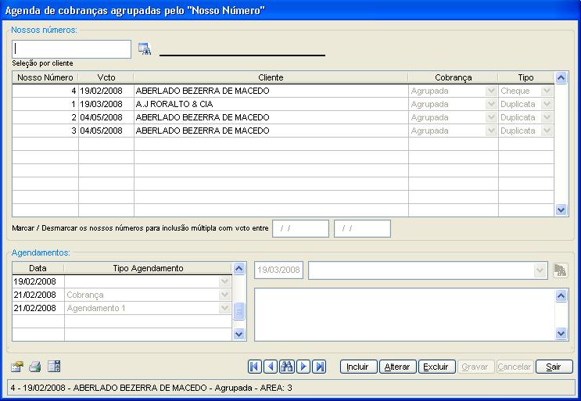Click Nossos números input field

pos(71,49)
